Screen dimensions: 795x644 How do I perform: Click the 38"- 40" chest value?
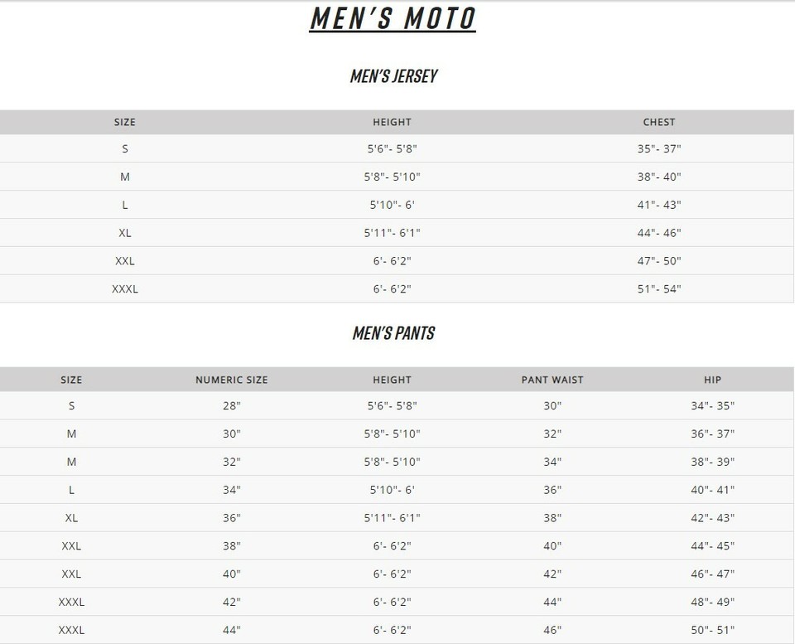coord(659,177)
